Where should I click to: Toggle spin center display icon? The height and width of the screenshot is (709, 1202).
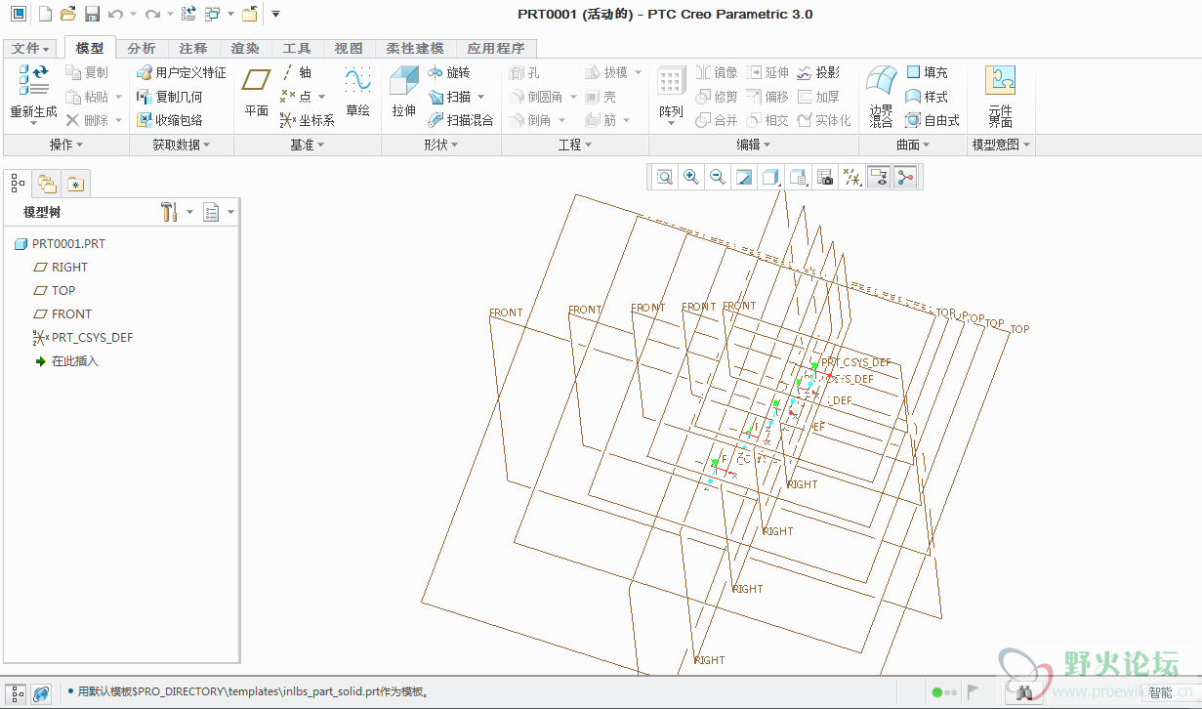coord(906,177)
